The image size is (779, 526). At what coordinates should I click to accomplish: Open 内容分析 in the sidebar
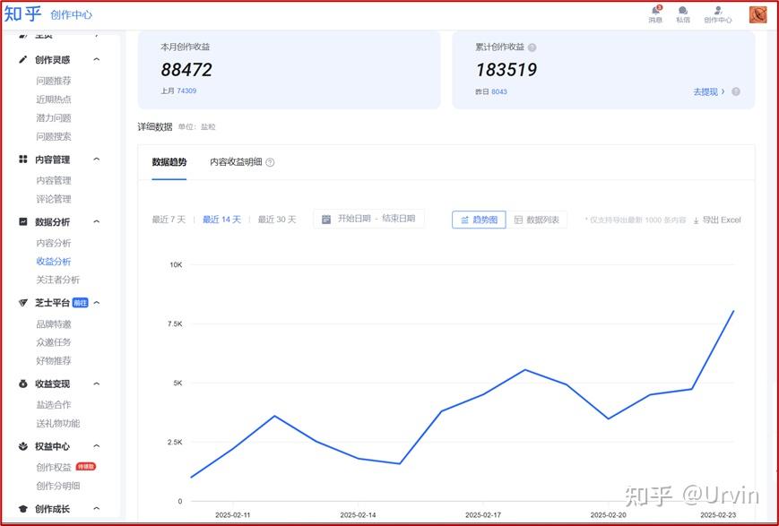tap(54, 243)
